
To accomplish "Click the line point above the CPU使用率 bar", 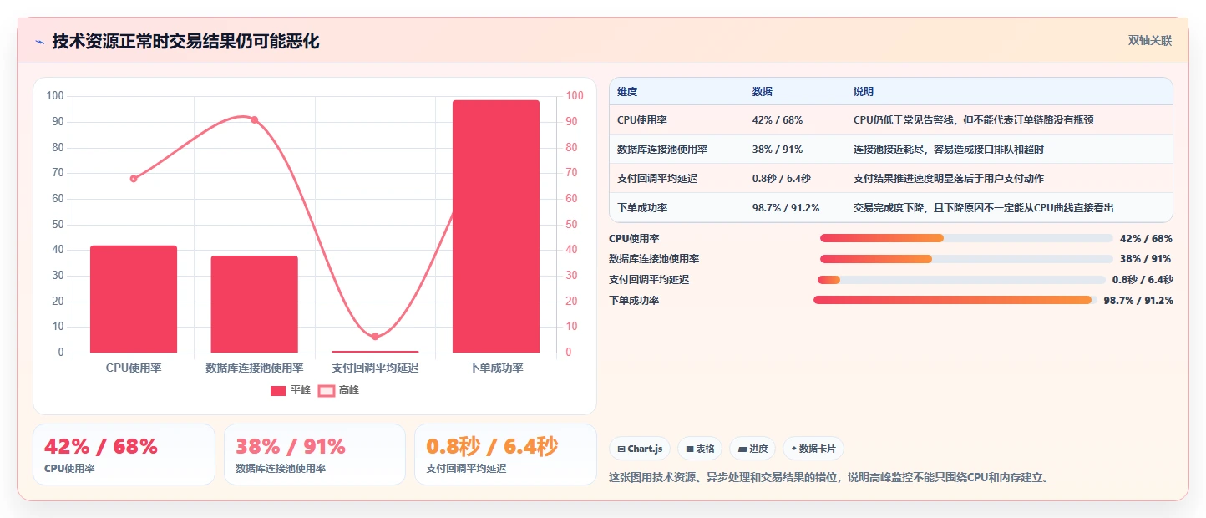I will click(x=134, y=179).
